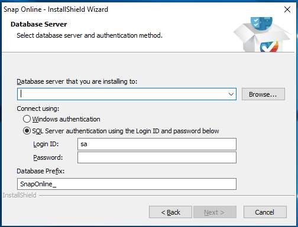
Task: Open Browse to find database servers
Action: (263, 94)
